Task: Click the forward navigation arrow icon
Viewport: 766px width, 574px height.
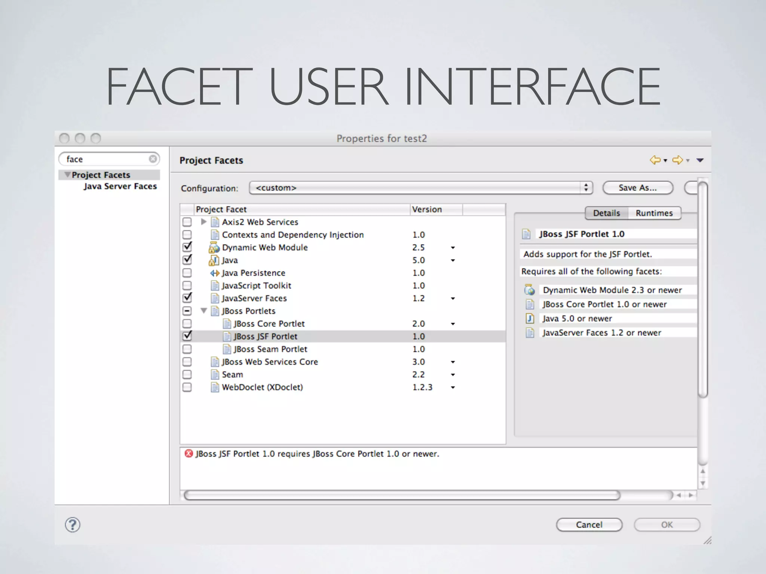Action: (677, 160)
